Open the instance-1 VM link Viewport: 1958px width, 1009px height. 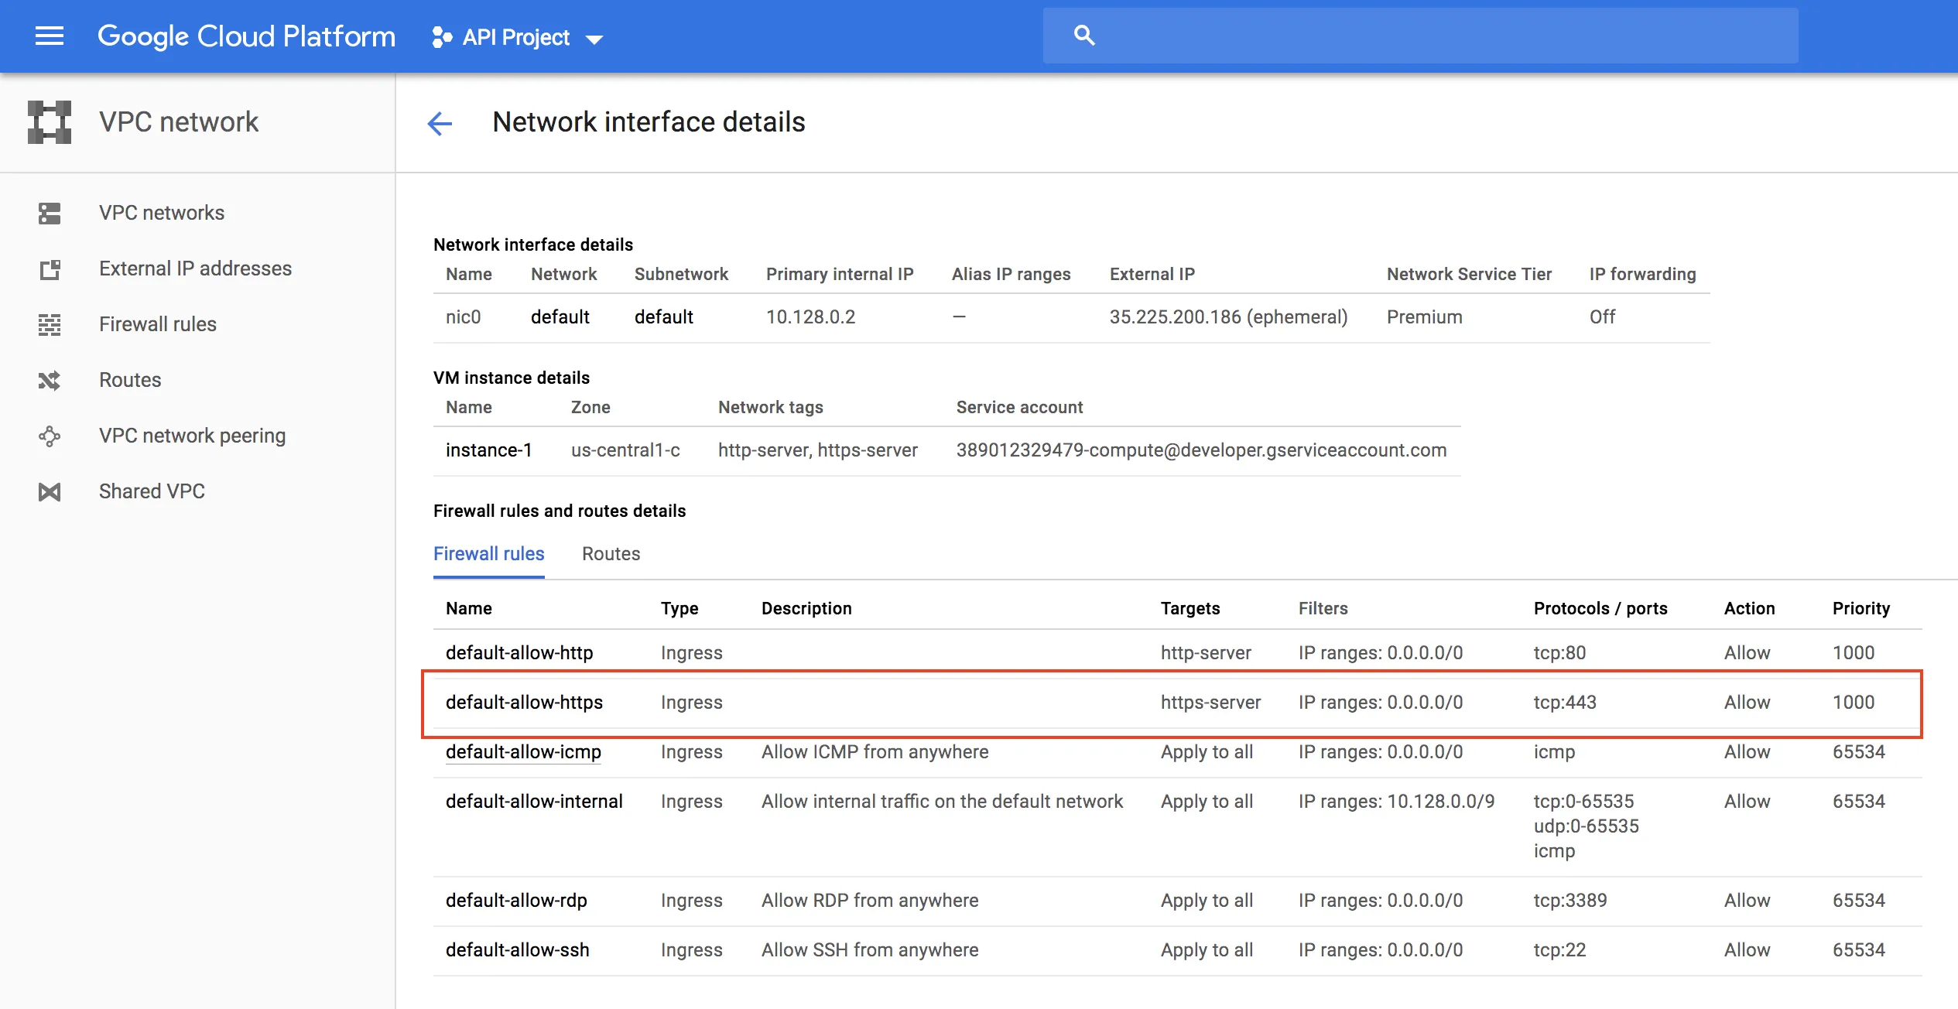pos(488,450)
